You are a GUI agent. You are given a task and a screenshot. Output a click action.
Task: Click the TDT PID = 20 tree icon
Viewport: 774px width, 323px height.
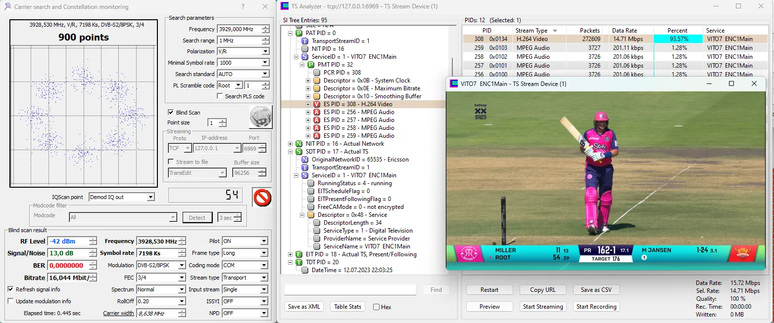click(298, 262)
